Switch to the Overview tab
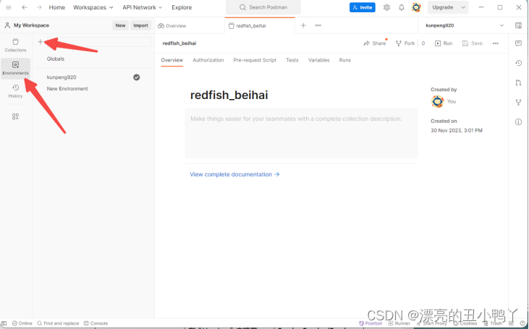Image resolution: width=529 pixels, height=329 pixels. (172, 60)
